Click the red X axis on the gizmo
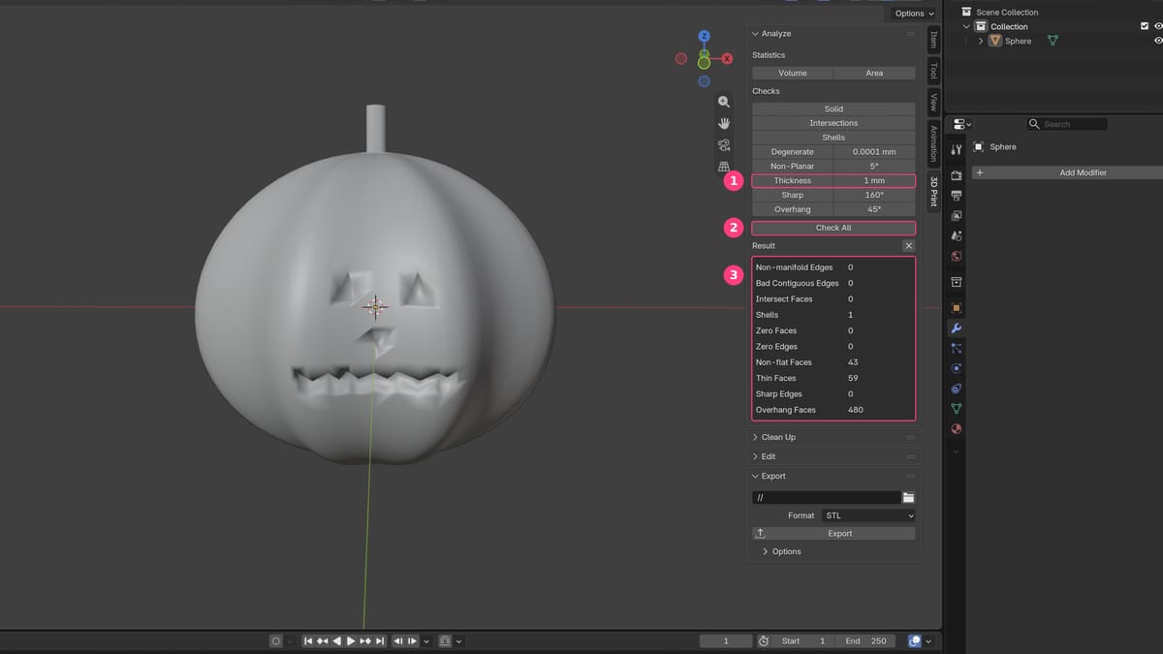1163x654 pixels. coord(727,59)
